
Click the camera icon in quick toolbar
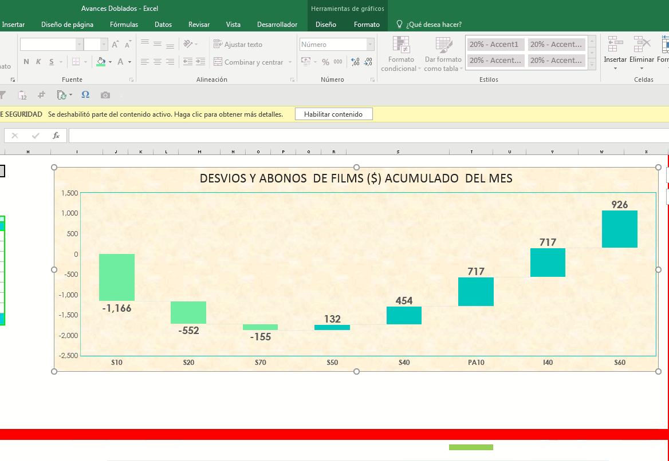click(x=105, y=95)
